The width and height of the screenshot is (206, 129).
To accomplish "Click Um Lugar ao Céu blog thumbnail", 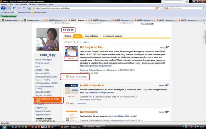I will tap(71, 51).
